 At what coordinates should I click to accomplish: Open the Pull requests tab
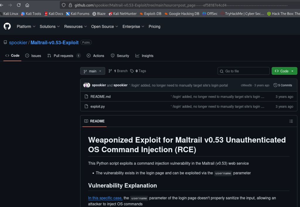point(63,56)
